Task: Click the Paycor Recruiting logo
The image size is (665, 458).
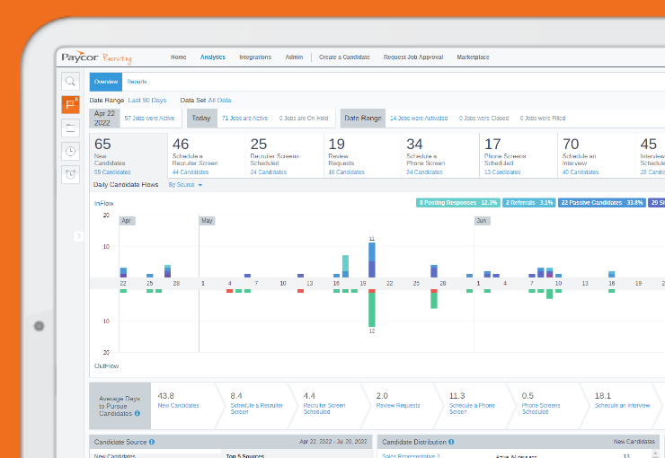Action: pos(97,57)
